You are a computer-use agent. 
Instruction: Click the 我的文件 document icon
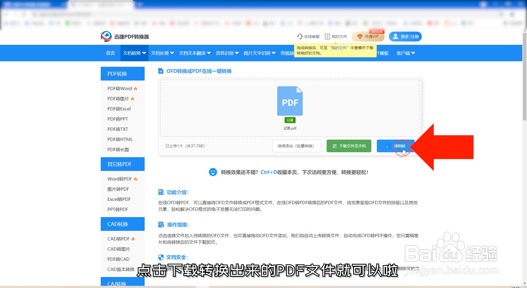(x=327, y=36)
